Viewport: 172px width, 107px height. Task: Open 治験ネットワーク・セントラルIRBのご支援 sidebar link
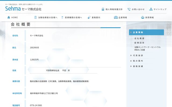(148, 48)
